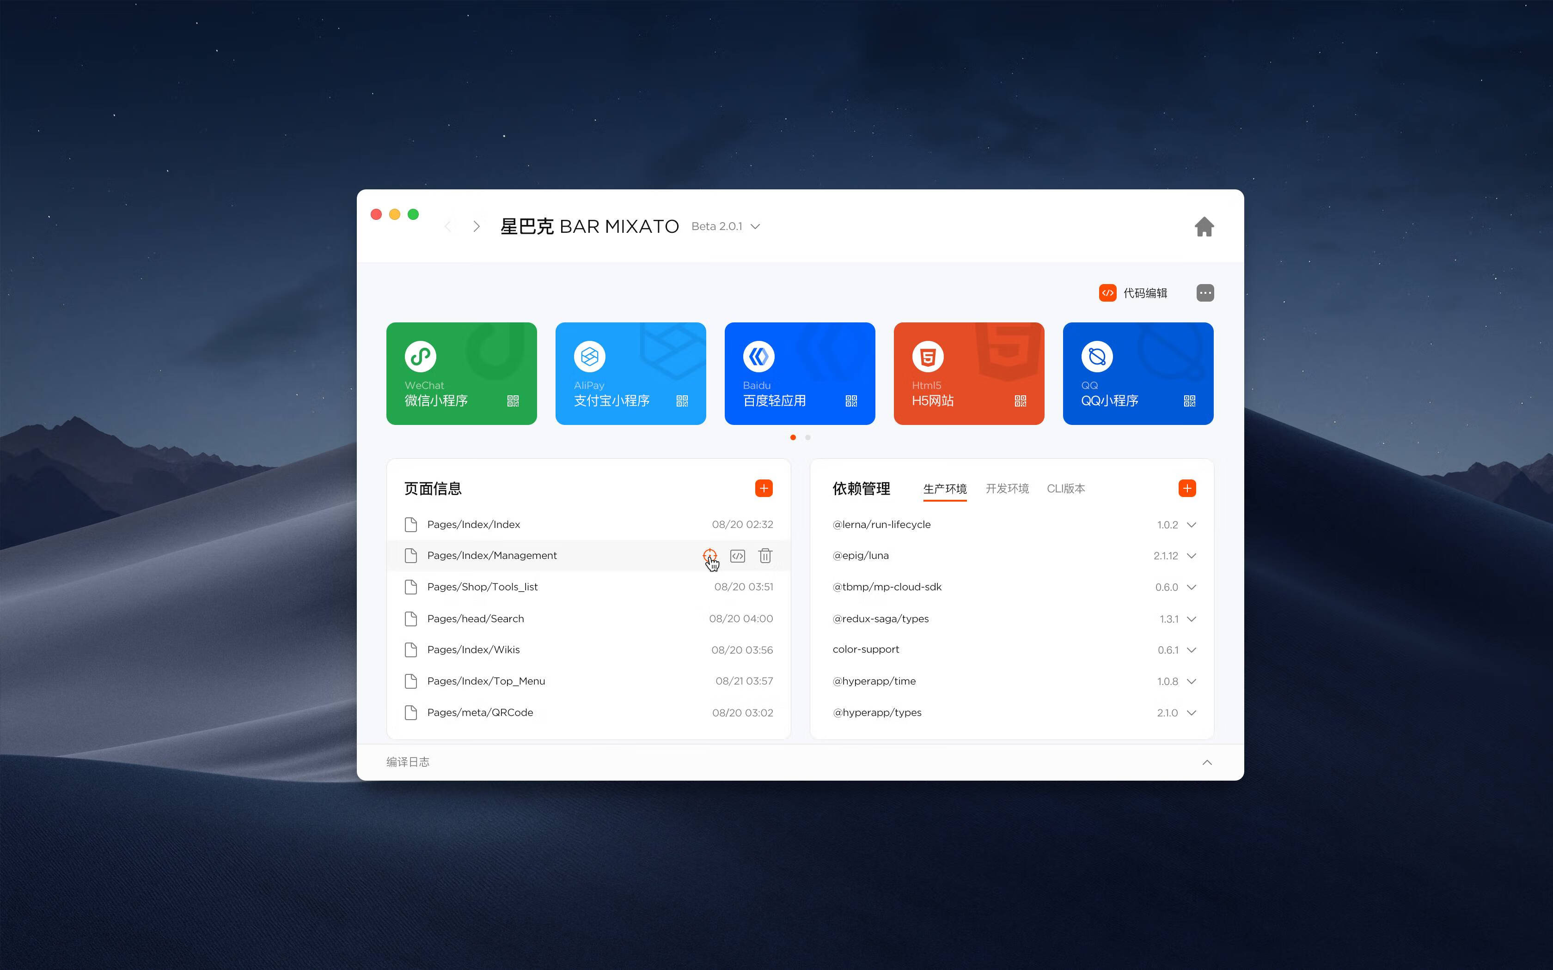Open the three-dots more options button
Viewport: 1553px width, 970px height.
[1204, 293]
